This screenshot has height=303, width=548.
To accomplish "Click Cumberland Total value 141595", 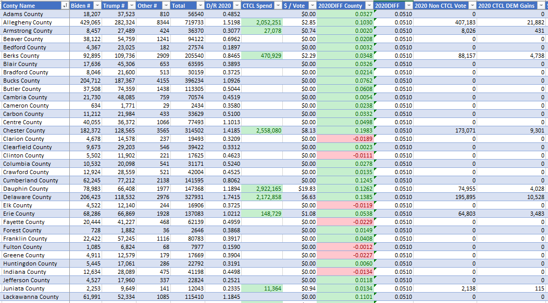I will [194, 180].
